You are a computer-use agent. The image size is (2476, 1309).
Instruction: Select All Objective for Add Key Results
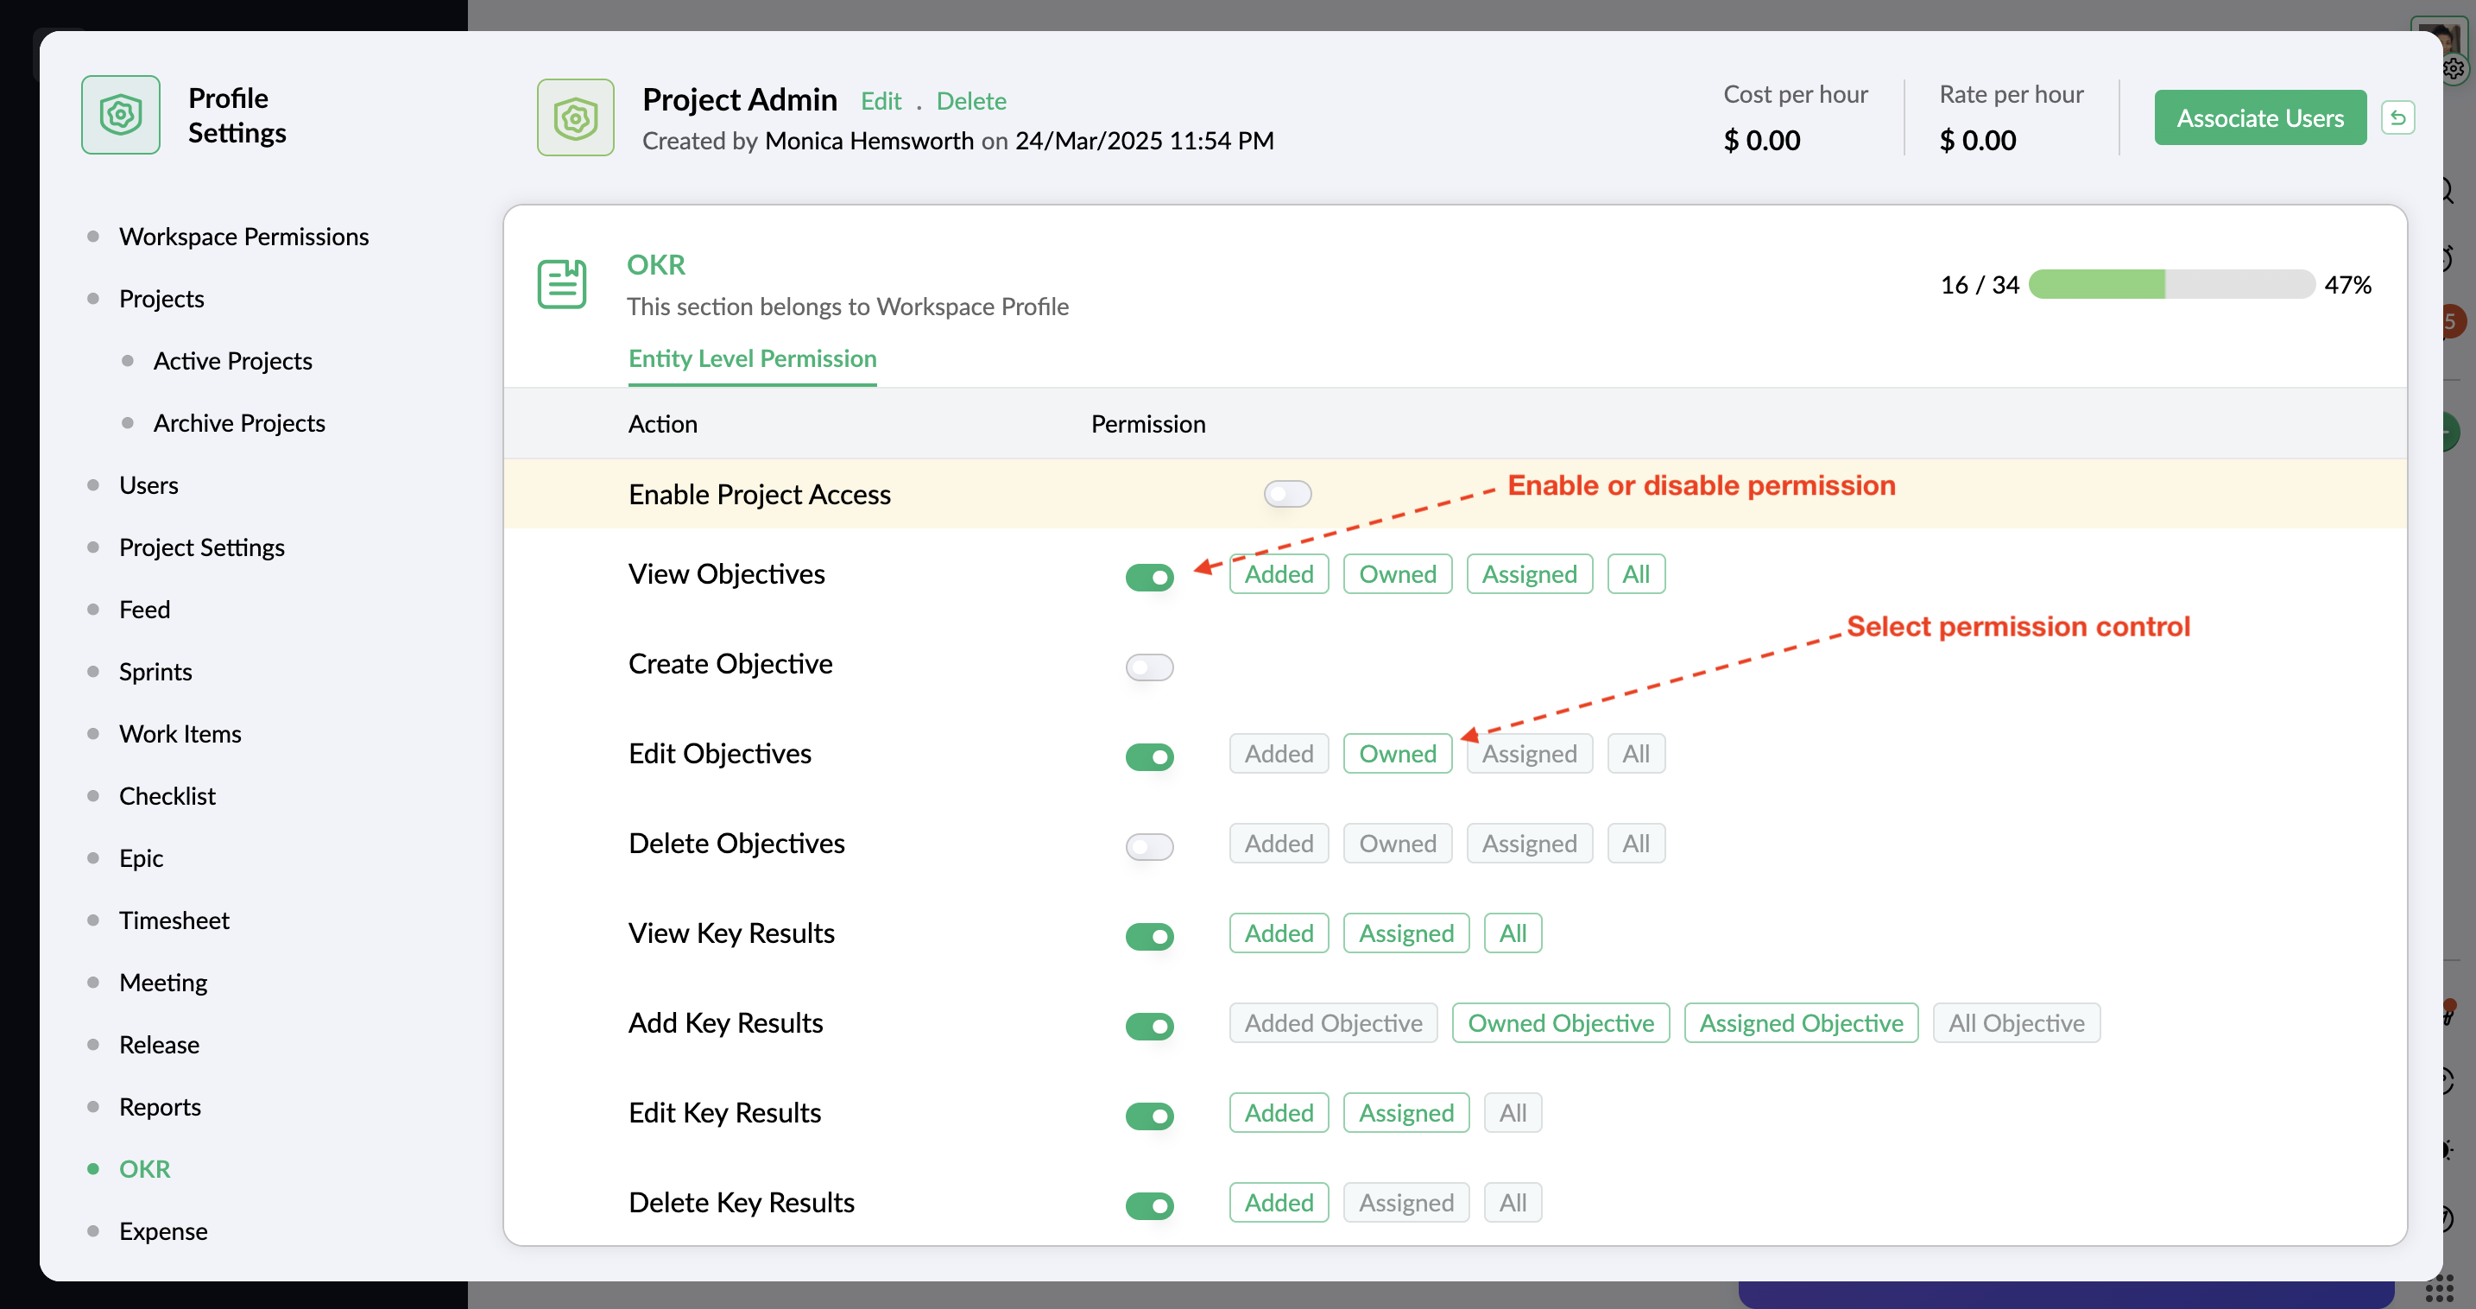[2016, 1022]
